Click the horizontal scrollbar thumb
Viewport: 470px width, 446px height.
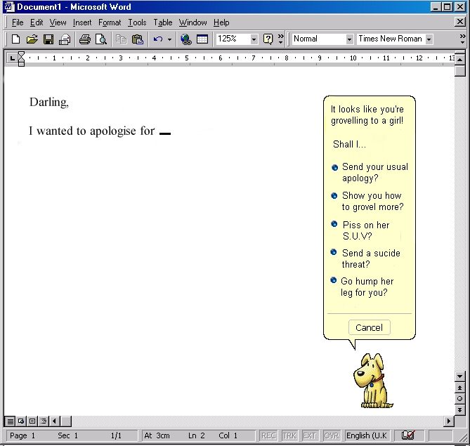point(66,421)
